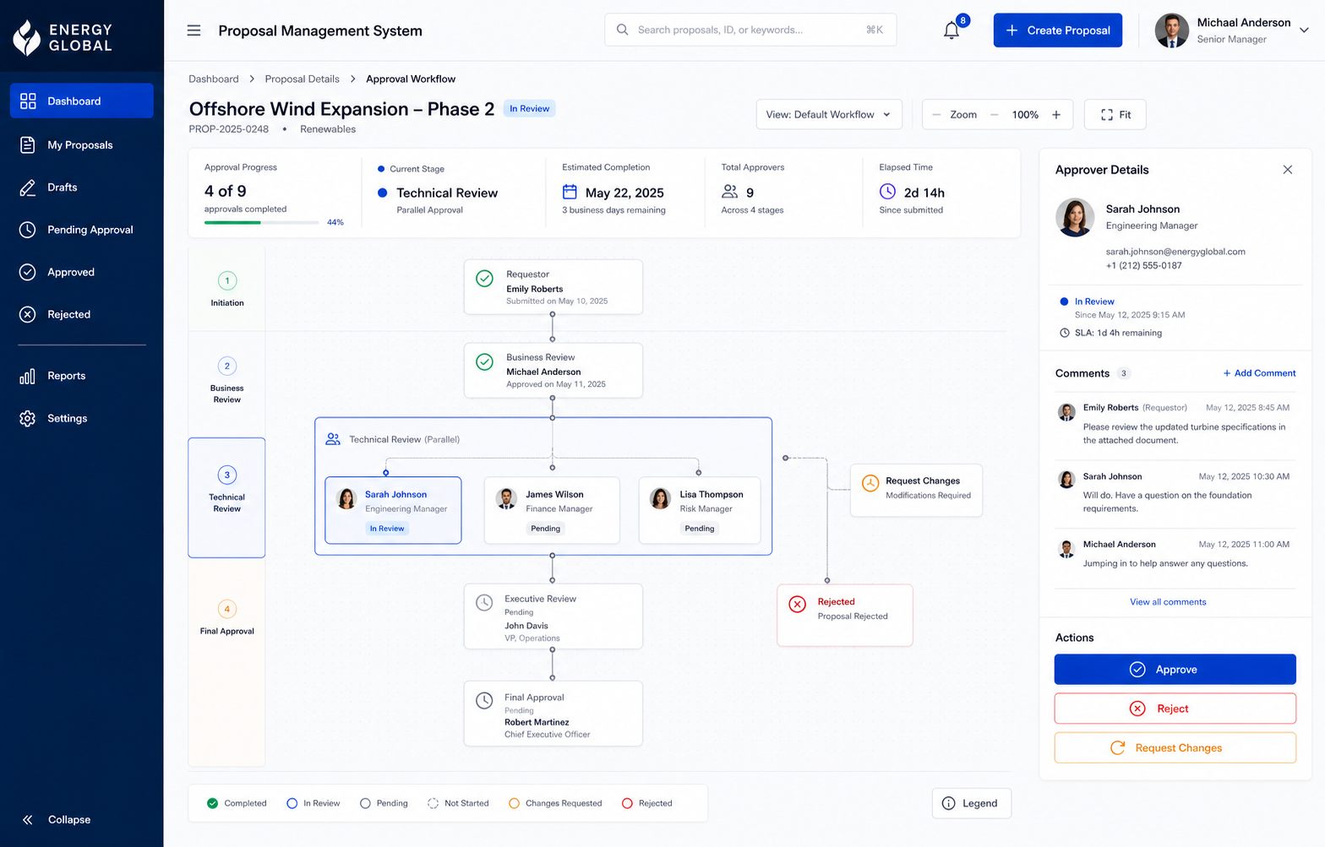Click Add Comment link
The height and width of the screenshot is (847, 1325).
pyautogui.click(x=1259, y=373)
